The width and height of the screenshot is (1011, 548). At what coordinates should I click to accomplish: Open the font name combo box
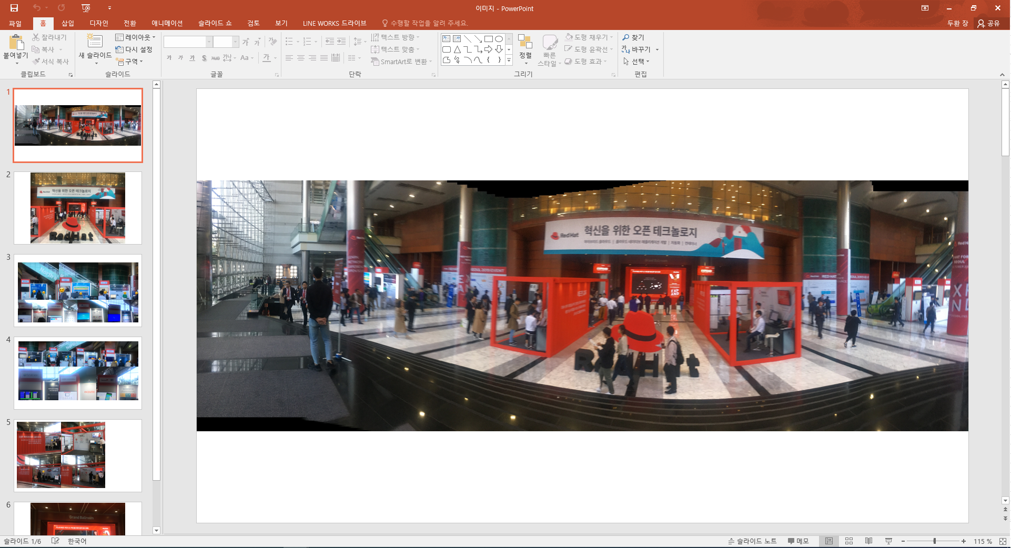click(x=188, y=42)
